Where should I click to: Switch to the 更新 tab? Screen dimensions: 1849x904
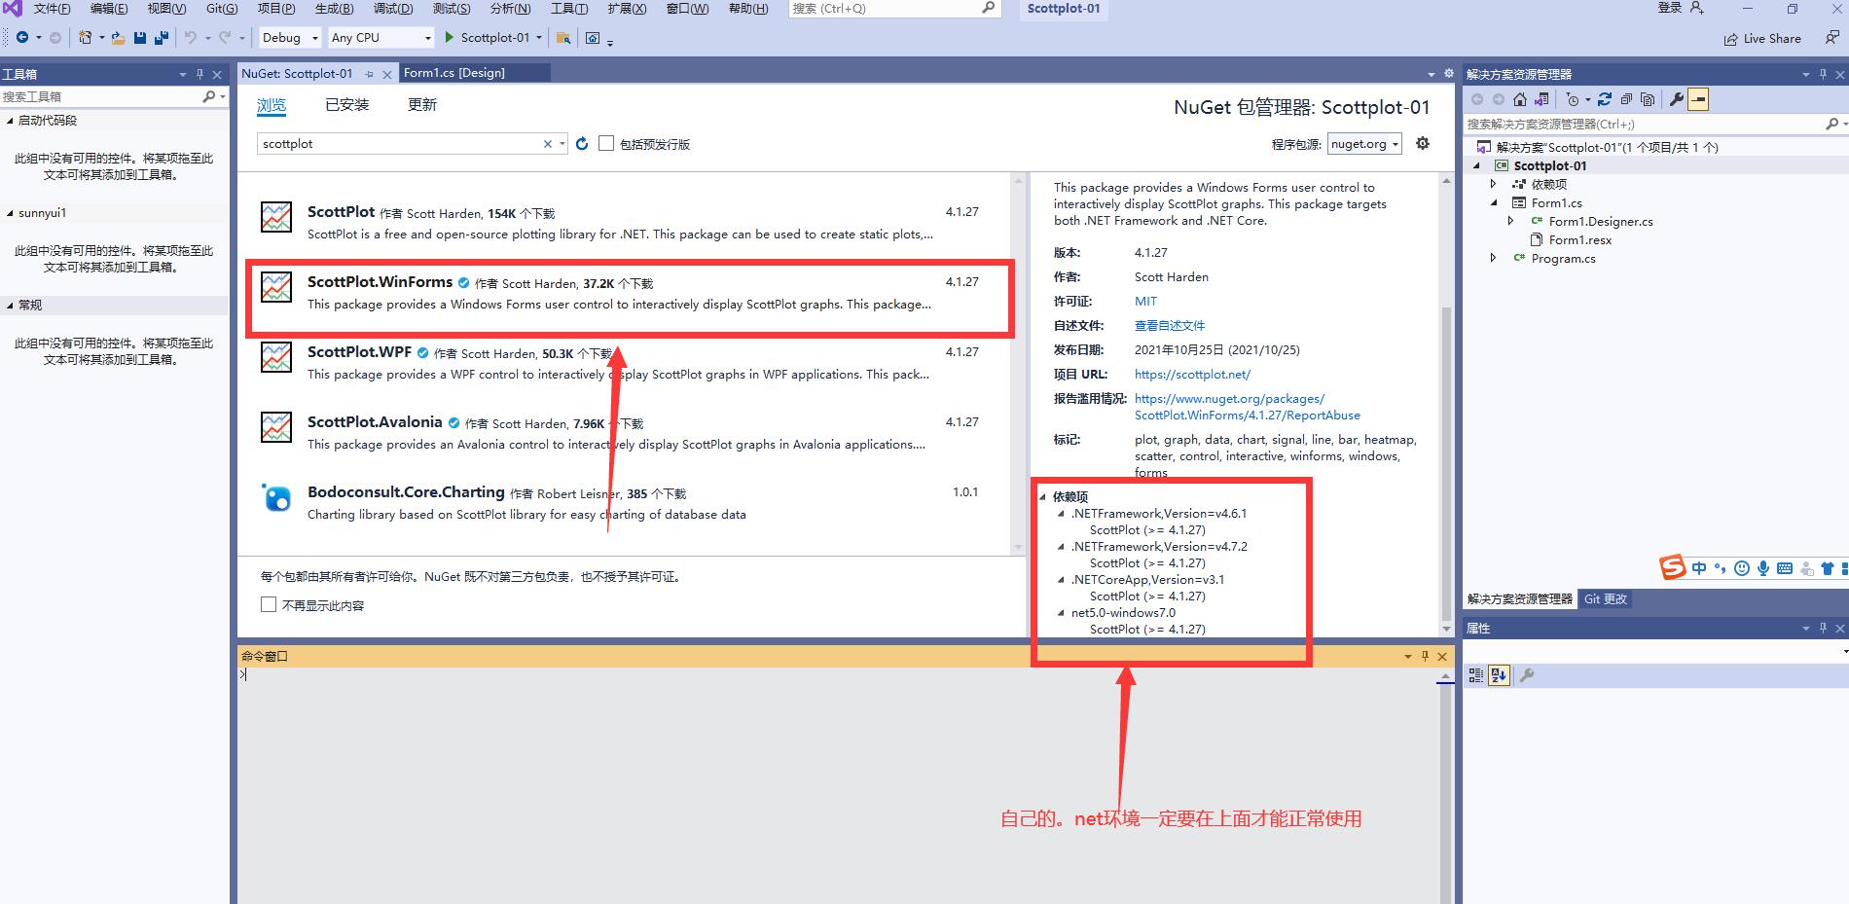(x=422, y=105)
